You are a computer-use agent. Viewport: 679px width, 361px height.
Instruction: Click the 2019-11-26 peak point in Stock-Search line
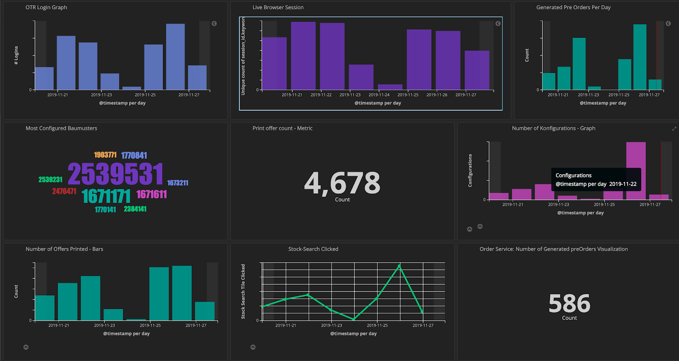click(399, 266)
